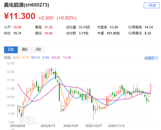Select the 日K daily chart tab

[11, 50]
